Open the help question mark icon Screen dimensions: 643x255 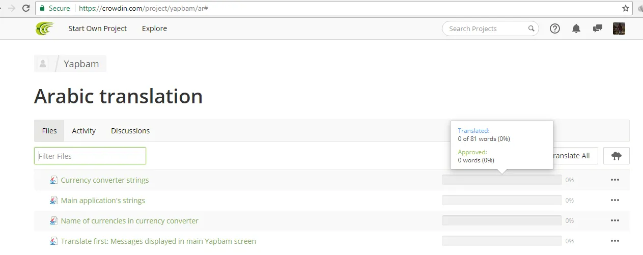click(x=555, y=29)
